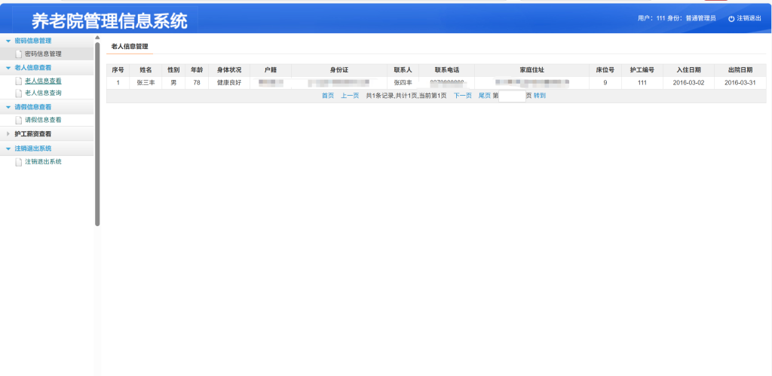Click the document icon beside 注销退出系统 item
The height and width of the screenshot is (376, 772).
(19, 162)
